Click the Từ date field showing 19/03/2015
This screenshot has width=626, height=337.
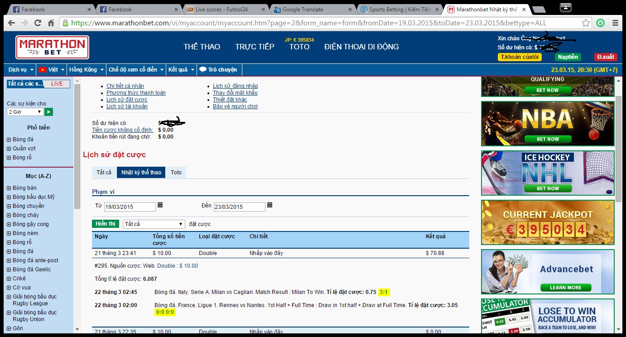point(130,207)
